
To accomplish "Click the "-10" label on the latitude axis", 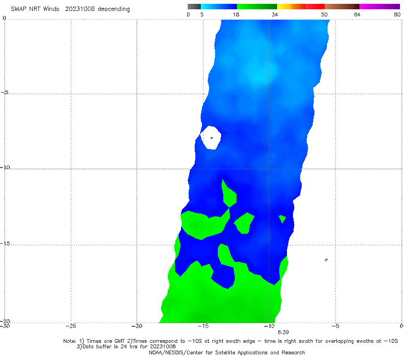I will pos(5,167).
